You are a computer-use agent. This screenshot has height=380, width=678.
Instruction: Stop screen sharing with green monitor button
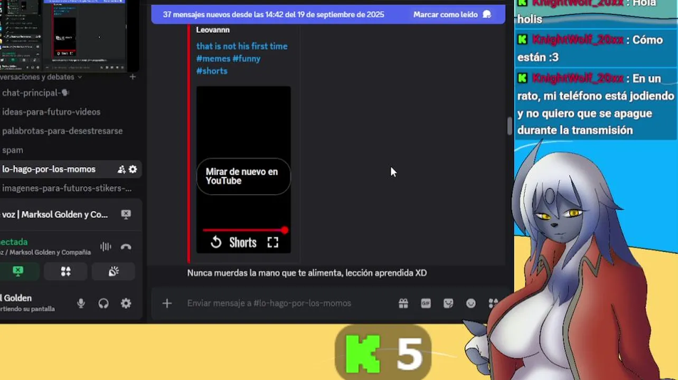pyautogui.click(x=18, y=271)
